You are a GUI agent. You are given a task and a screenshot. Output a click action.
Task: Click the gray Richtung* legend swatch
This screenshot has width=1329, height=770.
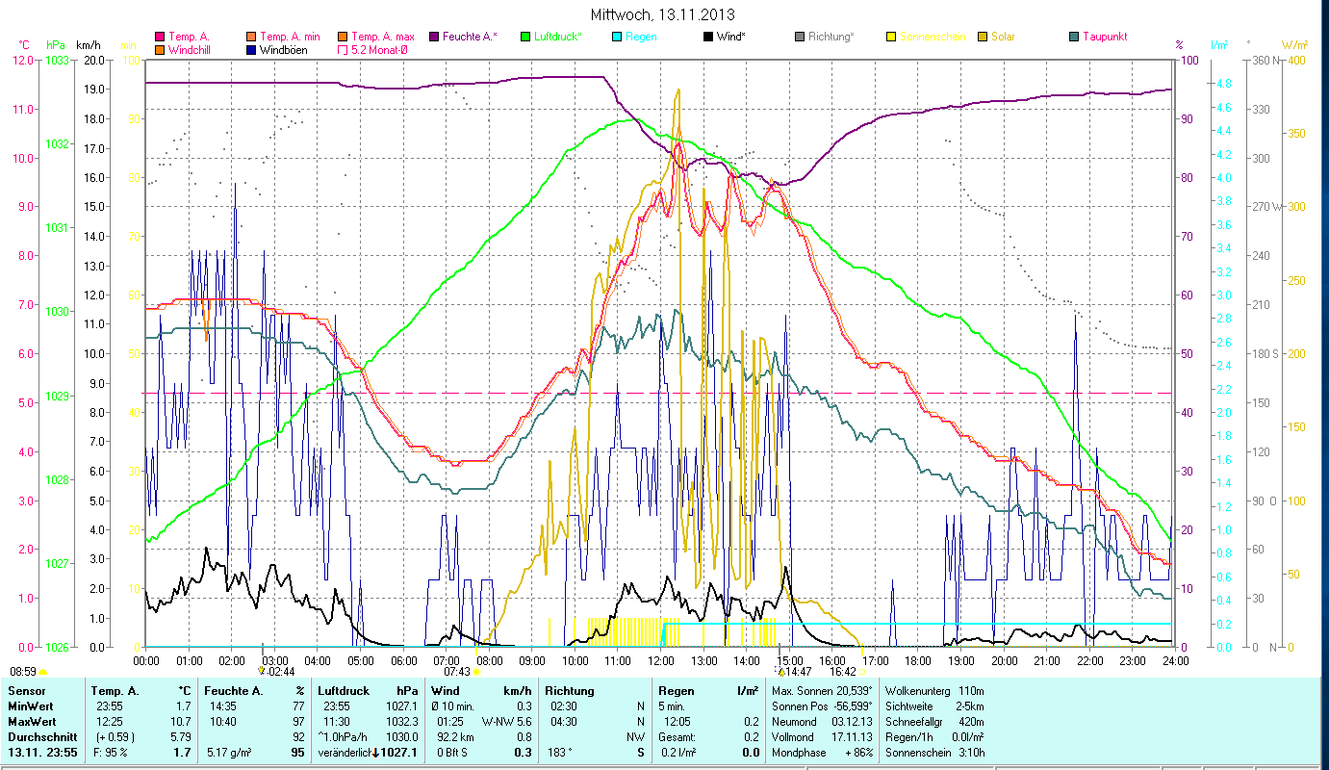point(800,37)
